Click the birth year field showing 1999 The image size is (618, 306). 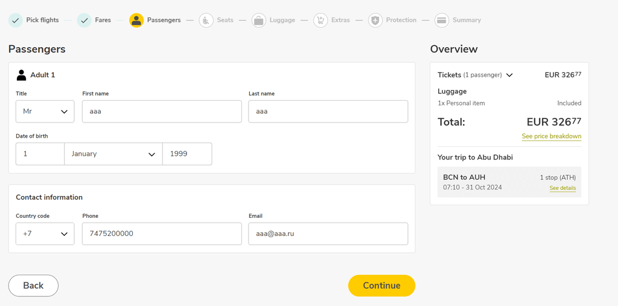[x=187, y=154]
